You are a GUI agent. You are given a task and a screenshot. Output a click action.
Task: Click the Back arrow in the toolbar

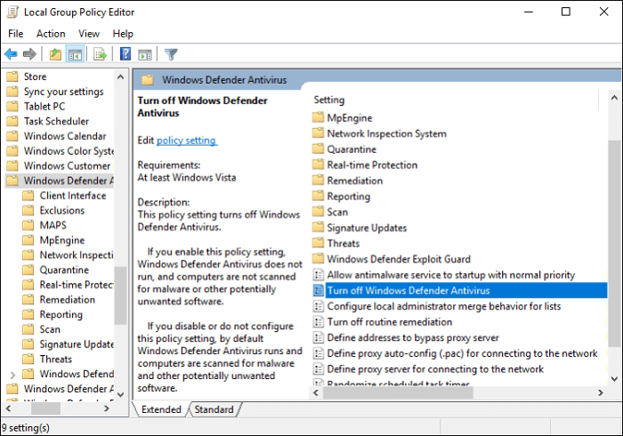point(12,54)
